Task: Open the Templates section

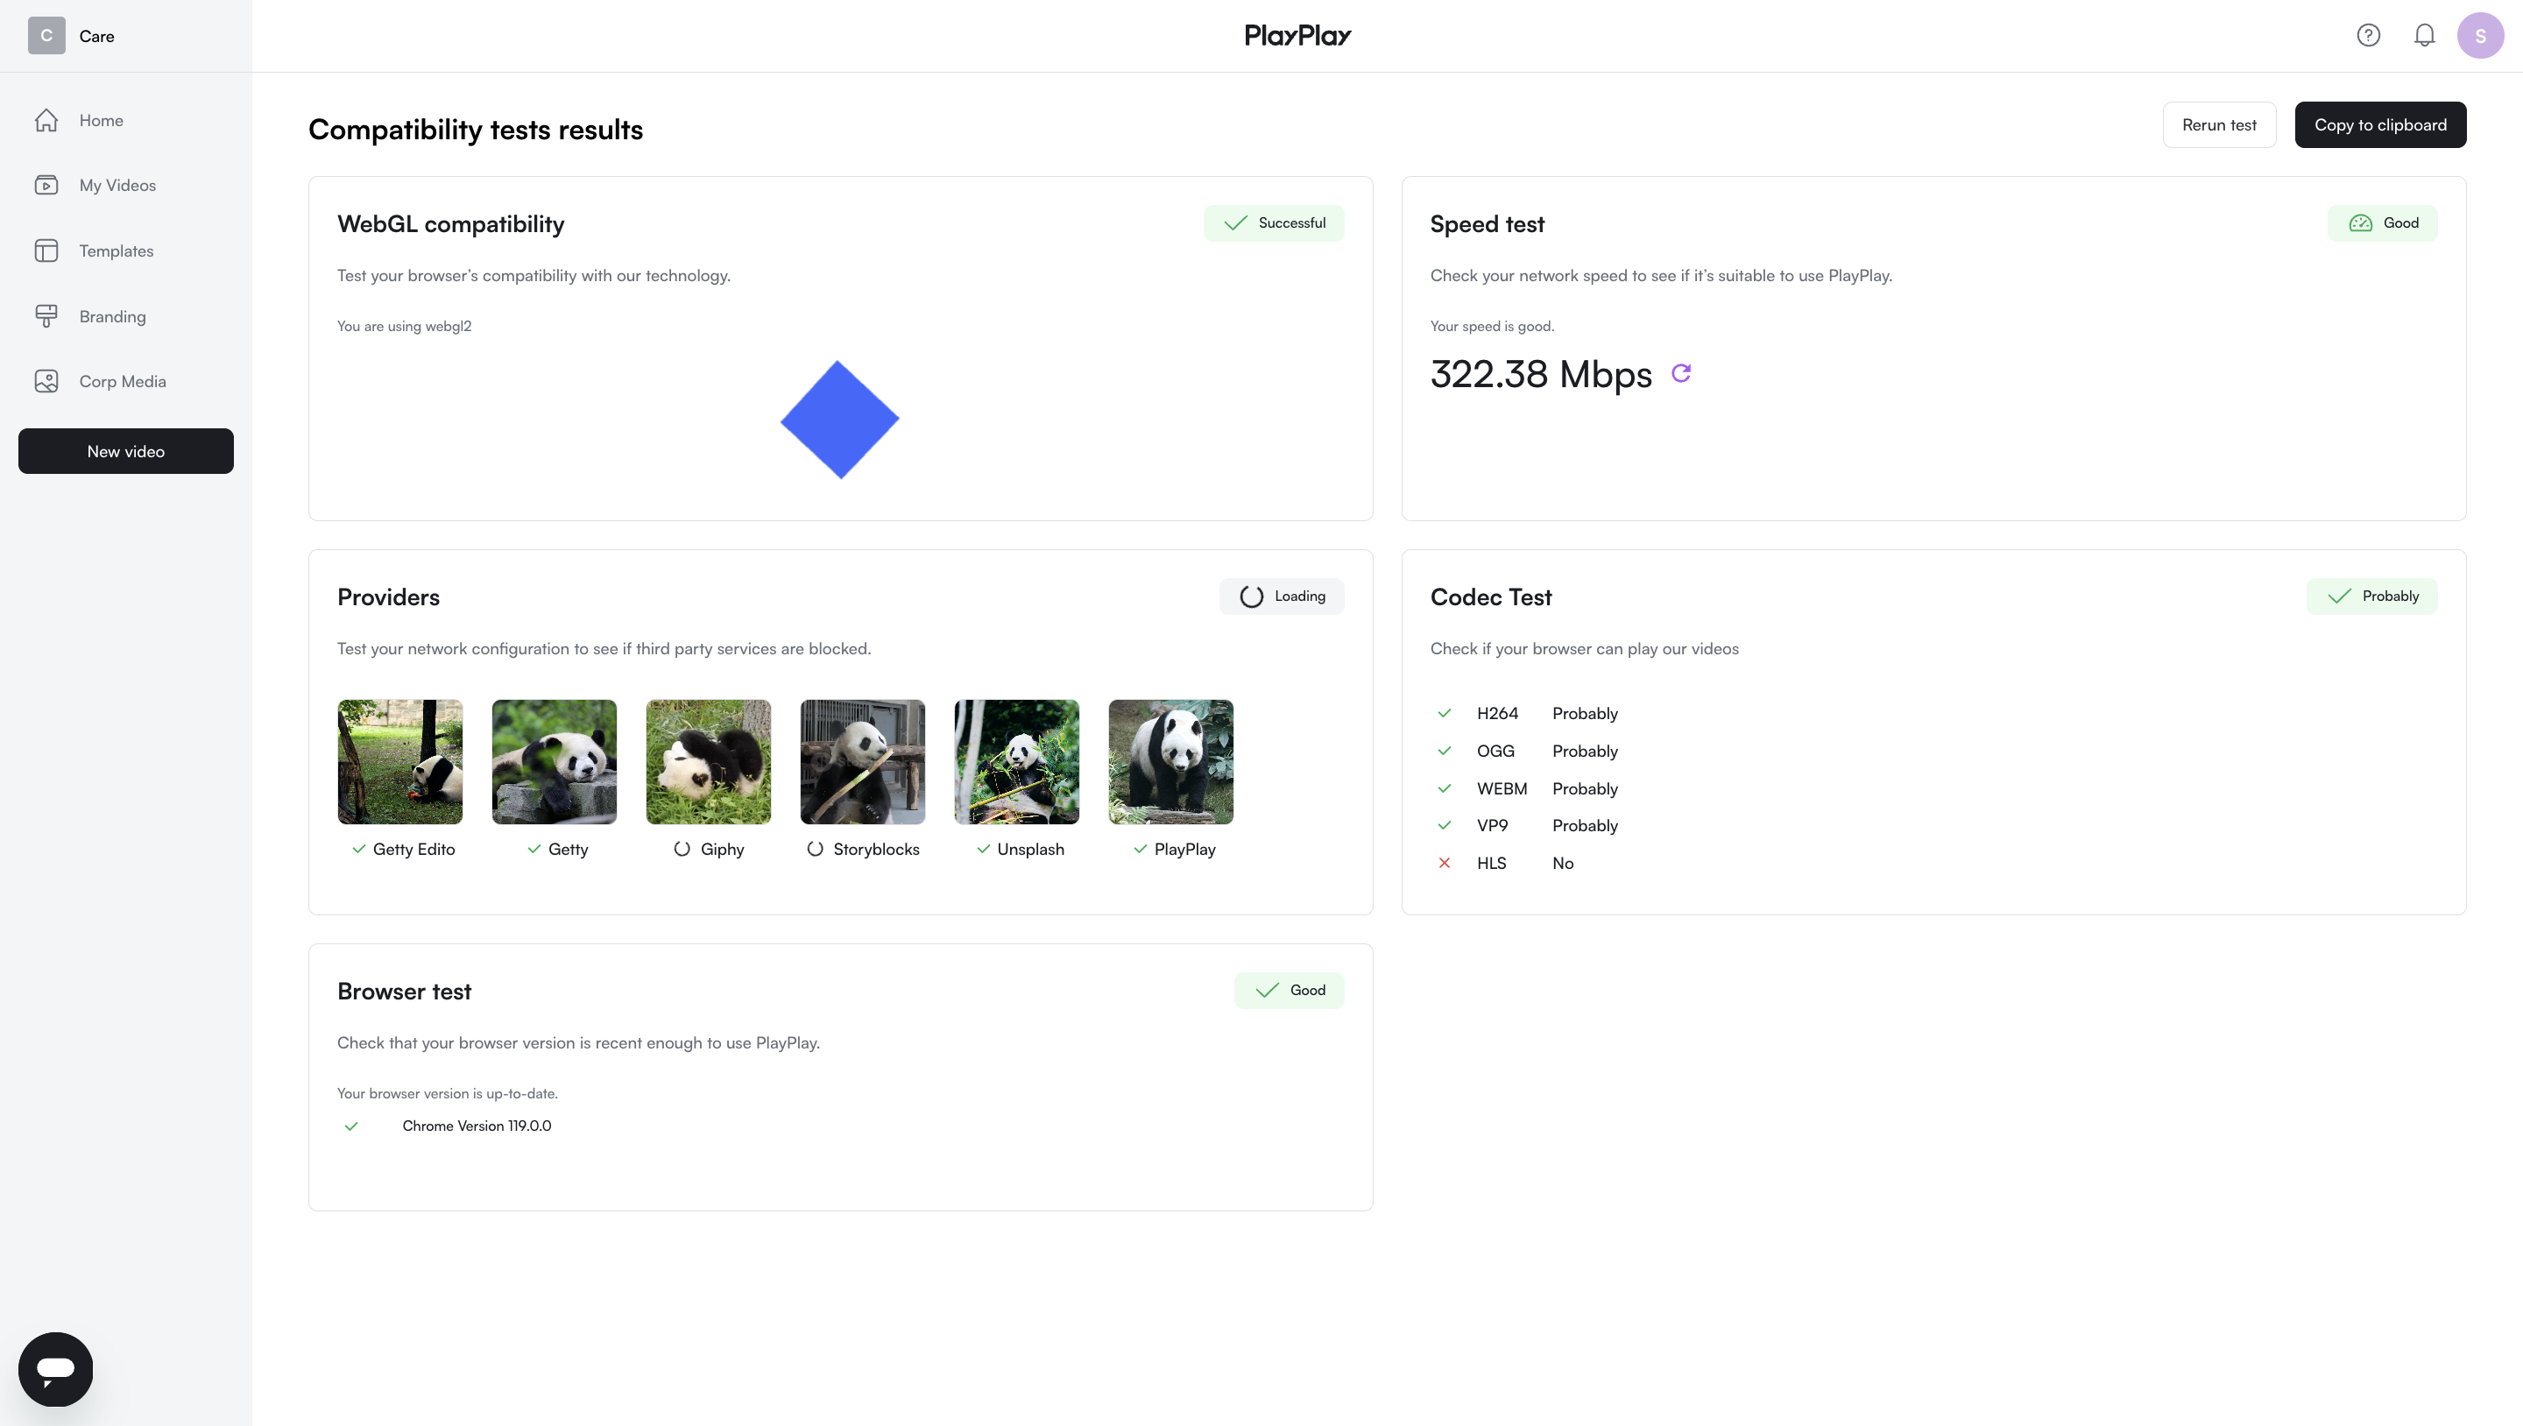Action: [x=117, y=251]
